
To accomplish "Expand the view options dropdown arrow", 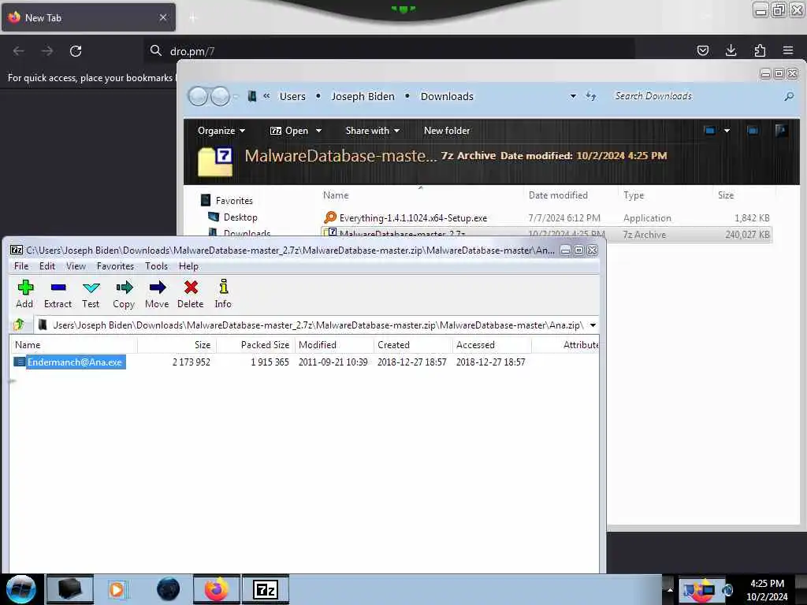I will [x=727, y=131].
